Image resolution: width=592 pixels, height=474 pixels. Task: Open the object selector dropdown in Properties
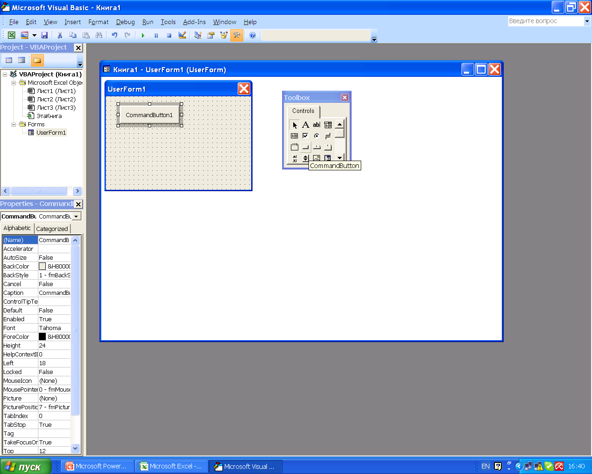pyautogui.click(x=77, y=216)
